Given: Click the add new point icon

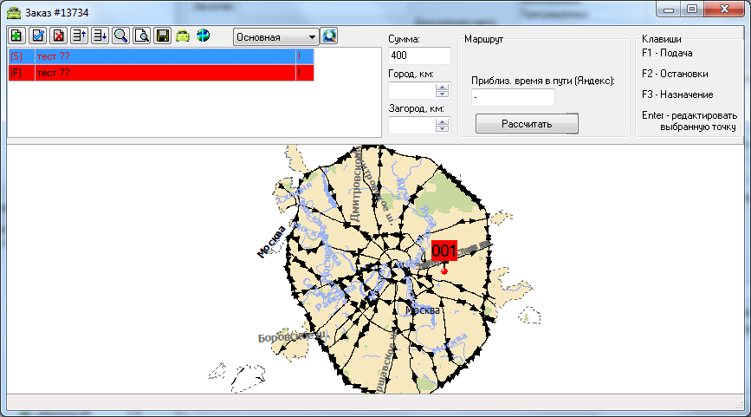Looking at the screenshot, I should coord(17,36).
